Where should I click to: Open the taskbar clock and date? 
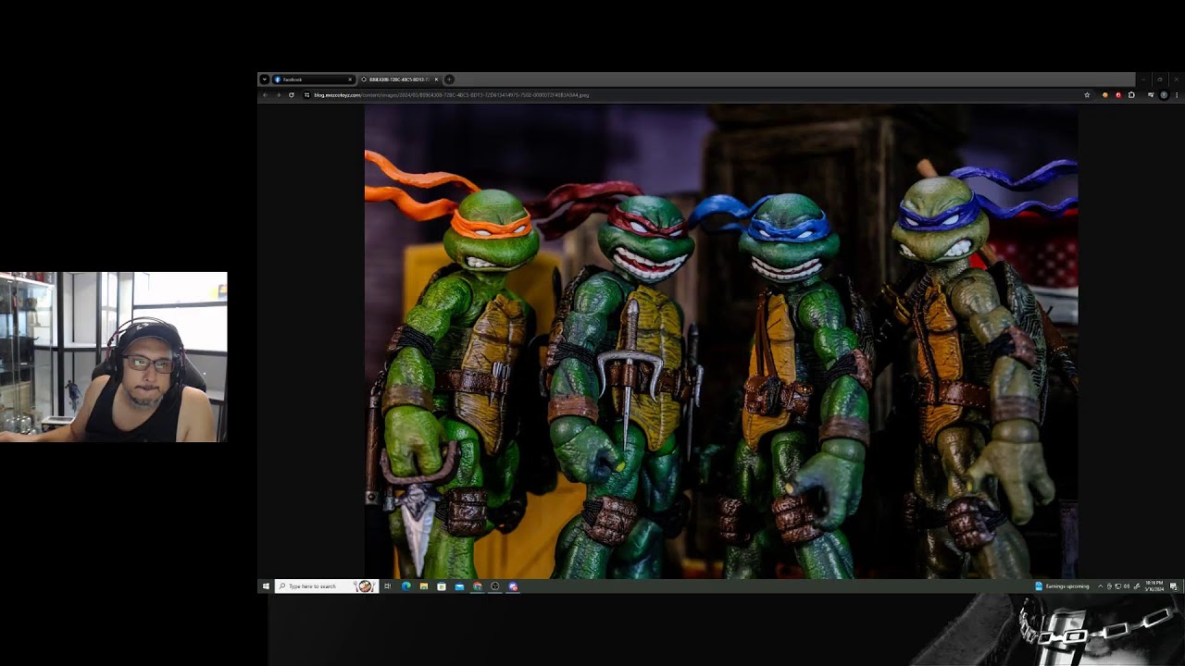(1154, 586)
